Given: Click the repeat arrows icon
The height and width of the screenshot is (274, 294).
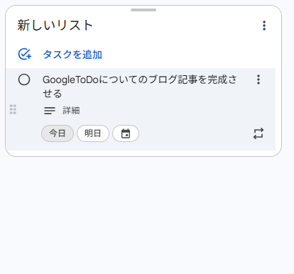Looking at the screenshot, I should pos(258,133).
